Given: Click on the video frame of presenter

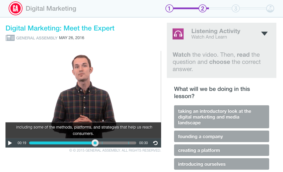Looking at the screenshot, I should point(83,86).
